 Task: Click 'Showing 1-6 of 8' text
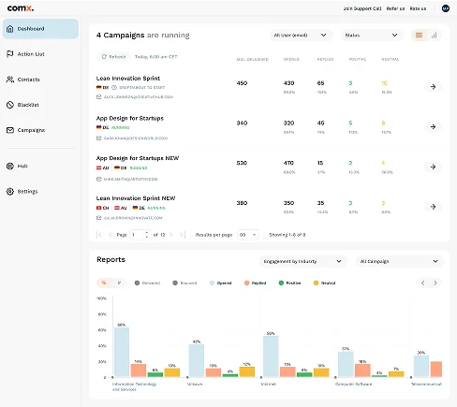[x=287, y=235]
